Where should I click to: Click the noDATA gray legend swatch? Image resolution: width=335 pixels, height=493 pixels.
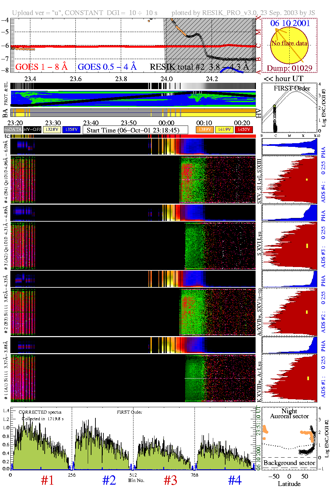(13, 130)
